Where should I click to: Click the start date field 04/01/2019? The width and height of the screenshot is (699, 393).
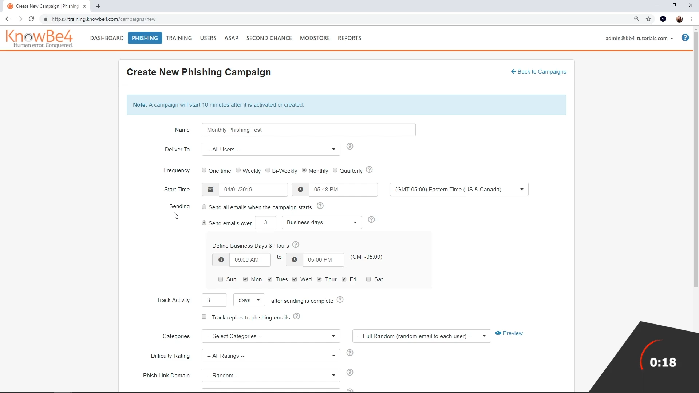253,190
